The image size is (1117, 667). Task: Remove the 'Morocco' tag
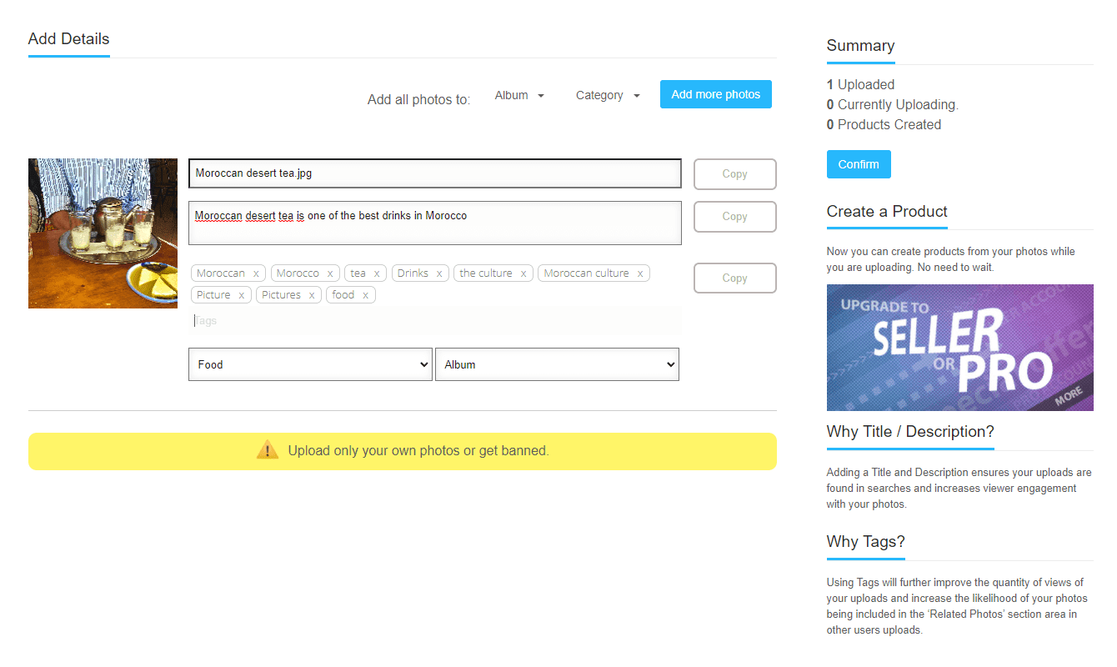coord(330,273)
